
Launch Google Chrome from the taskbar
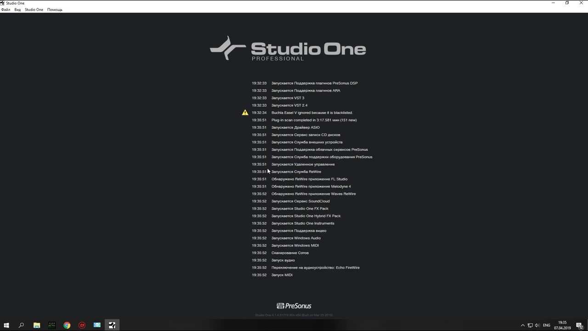pyautogui.click(x=67, y=325)
